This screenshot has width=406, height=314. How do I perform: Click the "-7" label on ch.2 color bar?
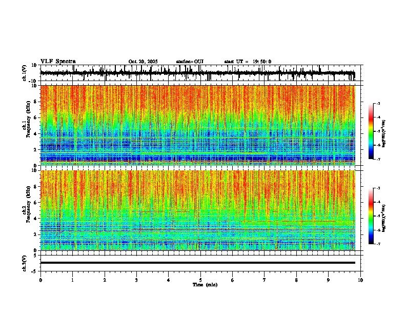378,244
